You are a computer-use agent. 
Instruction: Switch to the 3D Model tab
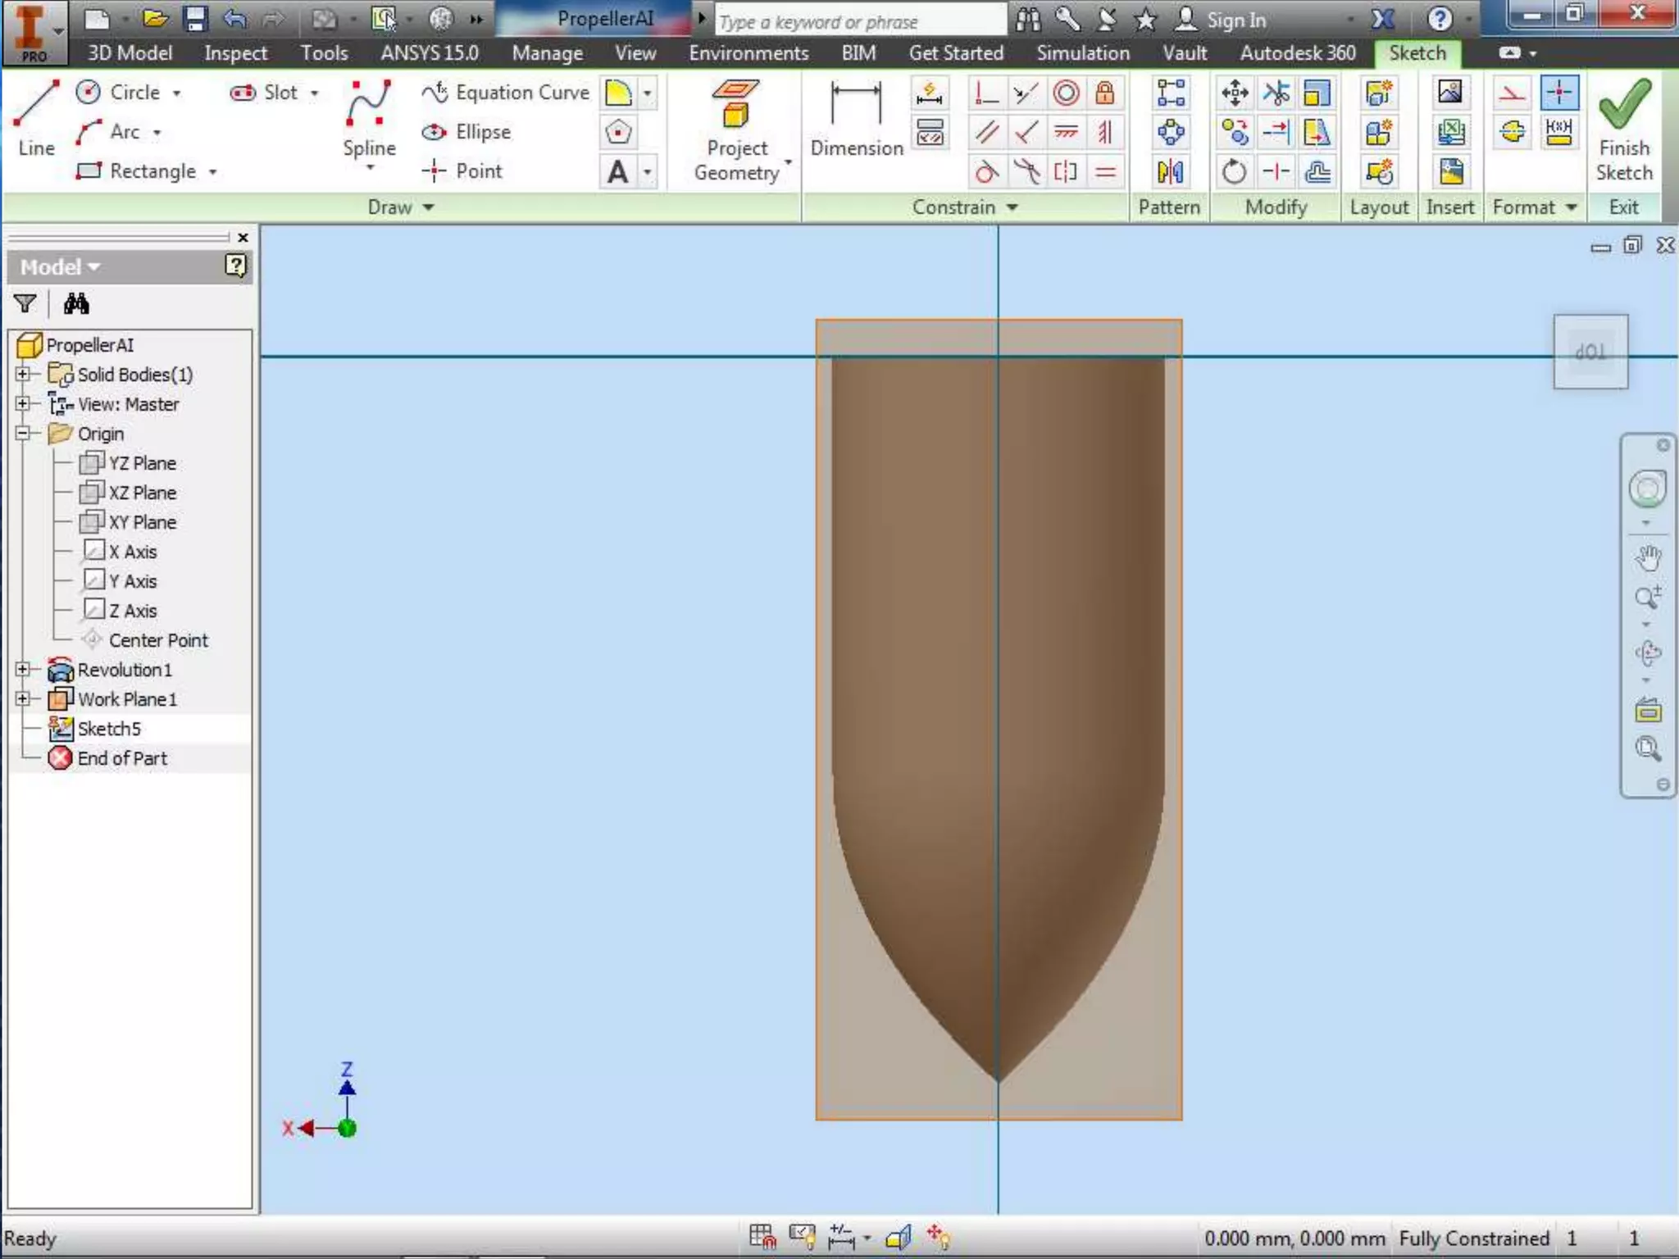130,53
